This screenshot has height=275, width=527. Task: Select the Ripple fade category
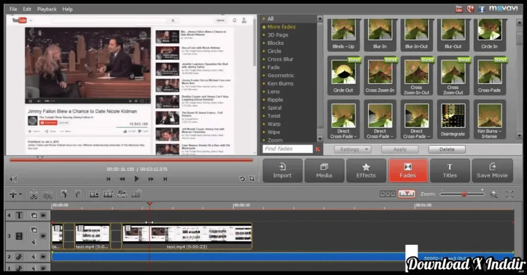(275, 100)
